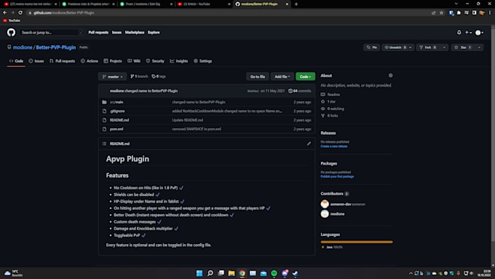Open the user avatar menu

click(x=479, y=33)
